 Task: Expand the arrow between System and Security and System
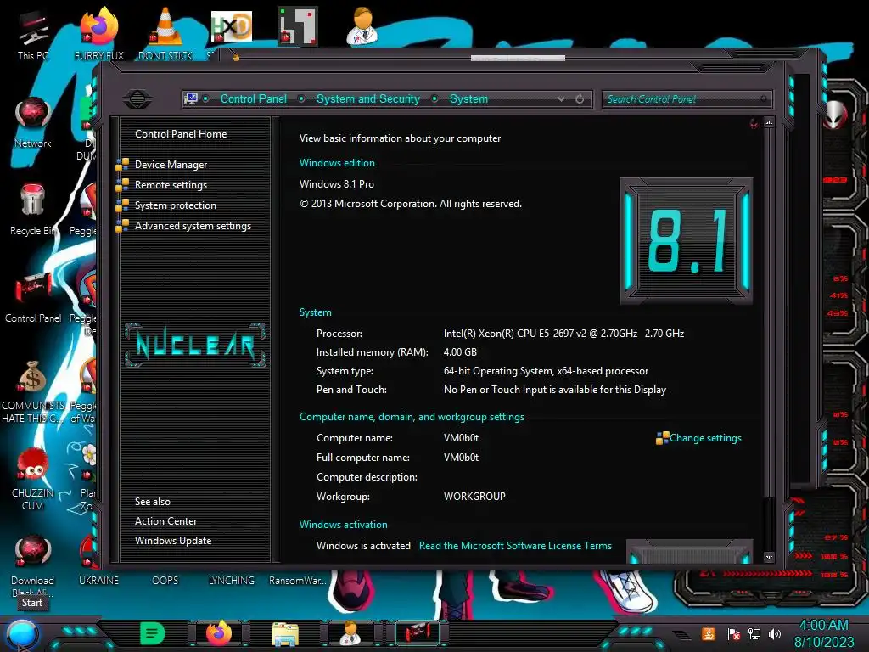click(435, 98)
